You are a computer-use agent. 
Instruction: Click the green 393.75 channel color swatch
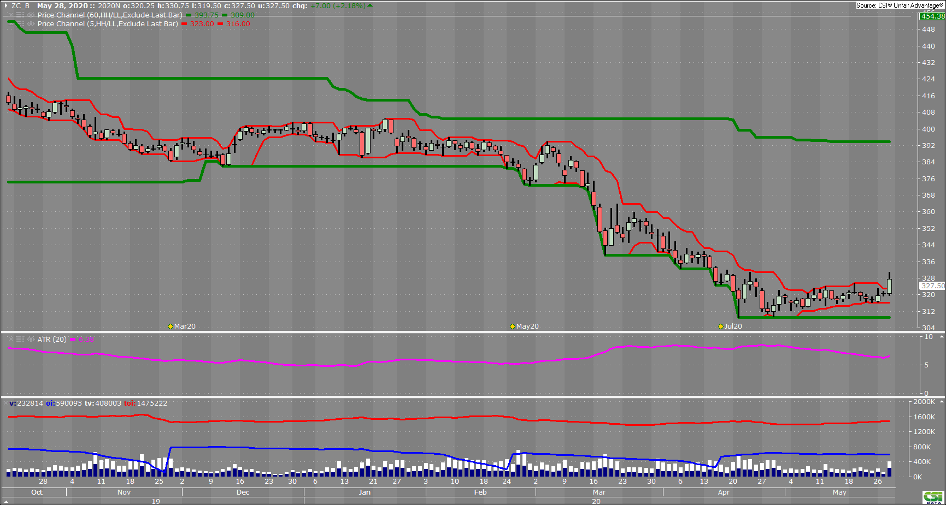(x=189, y=15)
